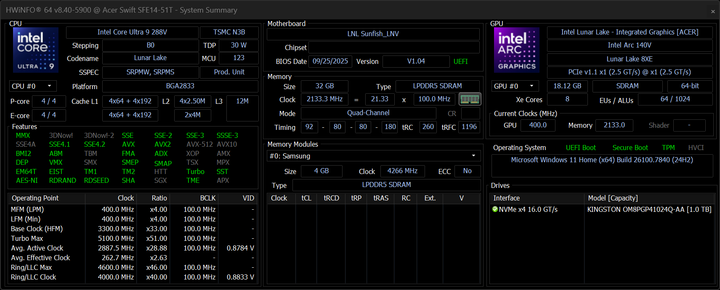Screen dimensions: 720x290
Task: Click the Interface column header in Drives
Action: coord(537,198)
